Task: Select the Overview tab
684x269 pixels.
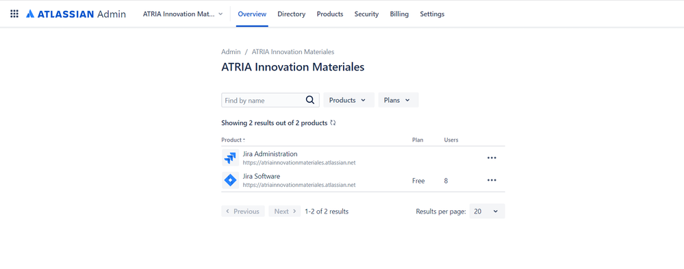Action: 252,14
